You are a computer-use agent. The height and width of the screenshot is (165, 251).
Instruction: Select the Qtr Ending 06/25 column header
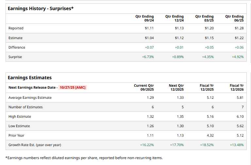tap(234, 18)
